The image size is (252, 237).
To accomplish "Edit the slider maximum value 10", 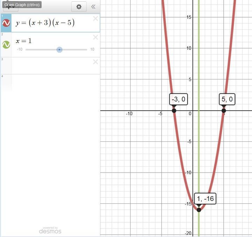I will (x=92, y=50).
